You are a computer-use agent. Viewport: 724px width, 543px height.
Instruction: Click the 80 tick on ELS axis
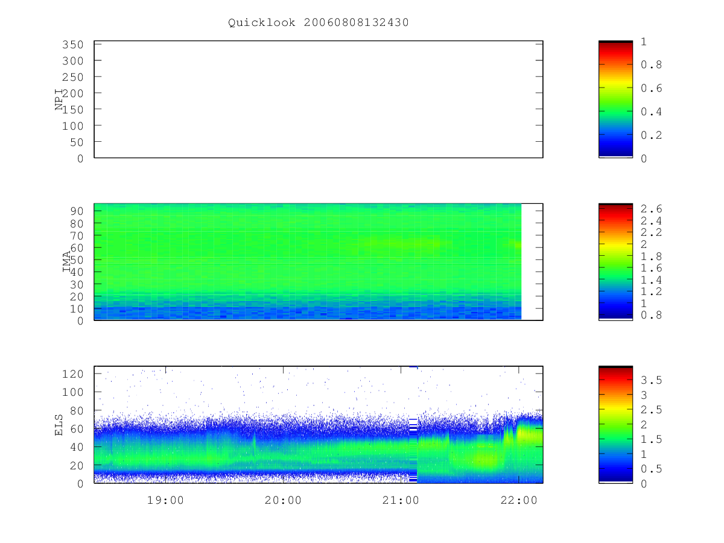(x=77, y=410)
